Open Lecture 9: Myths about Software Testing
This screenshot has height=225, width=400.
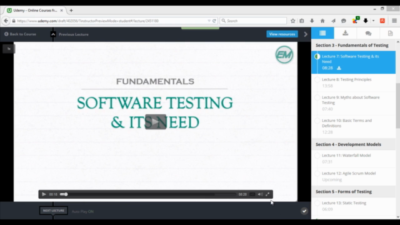tap(353, 103)
